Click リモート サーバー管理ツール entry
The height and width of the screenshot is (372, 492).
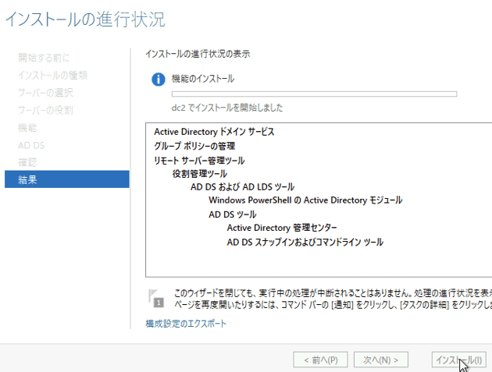[x=199, y=161]
